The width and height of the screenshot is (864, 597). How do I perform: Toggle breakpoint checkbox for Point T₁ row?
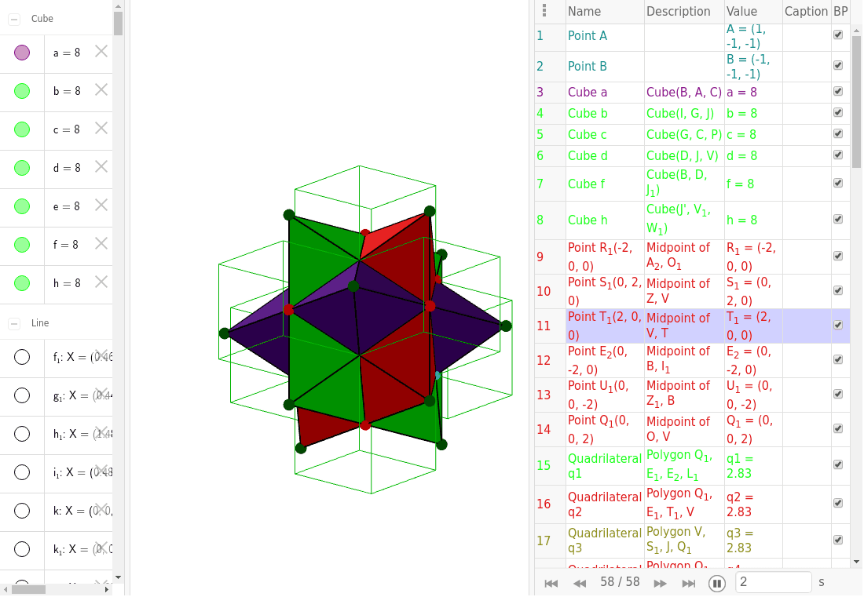pos(838,326)
